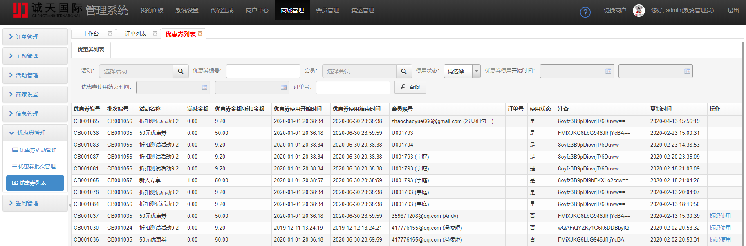Click the note wQAFiQYZKy1G6k6DDBbylQ==
This screenshot has width=746, height=246.
click(x=596, y=228)
